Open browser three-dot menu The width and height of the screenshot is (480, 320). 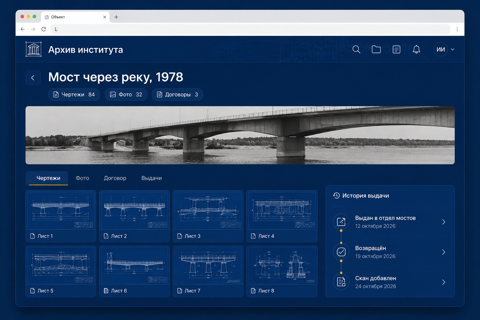coord(457,29)
